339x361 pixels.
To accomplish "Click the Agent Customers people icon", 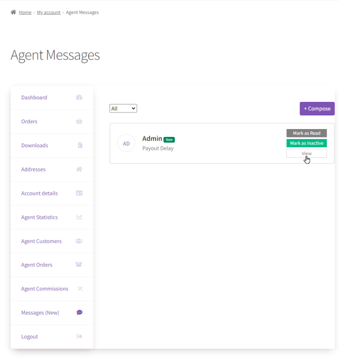I will click(x=79, y=241).
